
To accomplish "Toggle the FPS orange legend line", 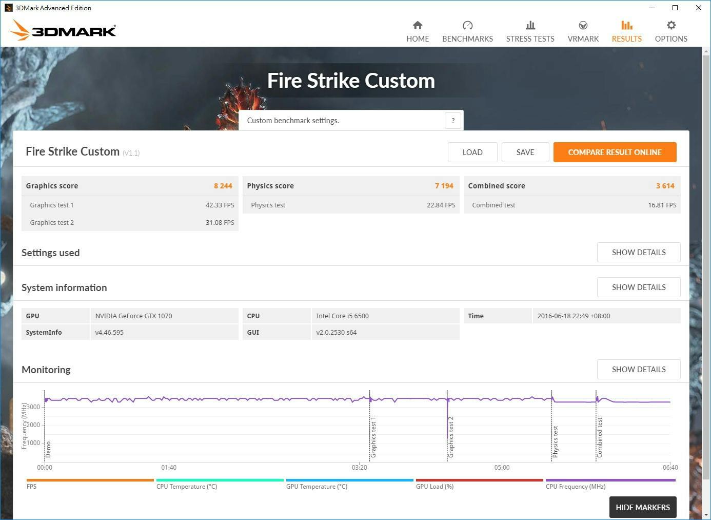I will click(90, 480).
